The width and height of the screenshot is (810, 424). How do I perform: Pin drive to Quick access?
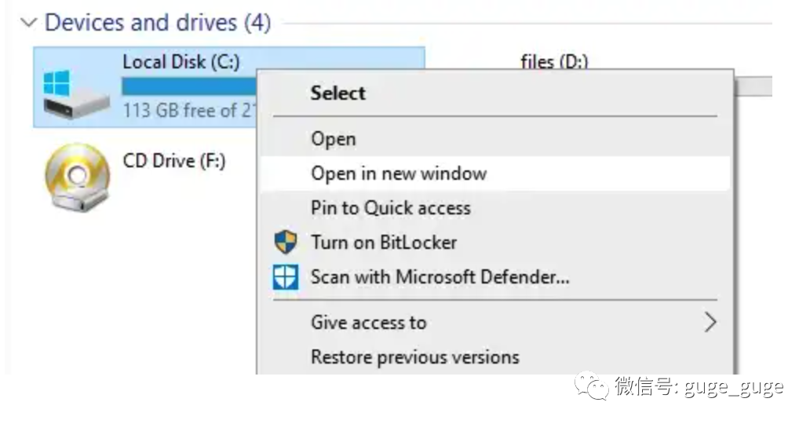click(x=390, y=208)
